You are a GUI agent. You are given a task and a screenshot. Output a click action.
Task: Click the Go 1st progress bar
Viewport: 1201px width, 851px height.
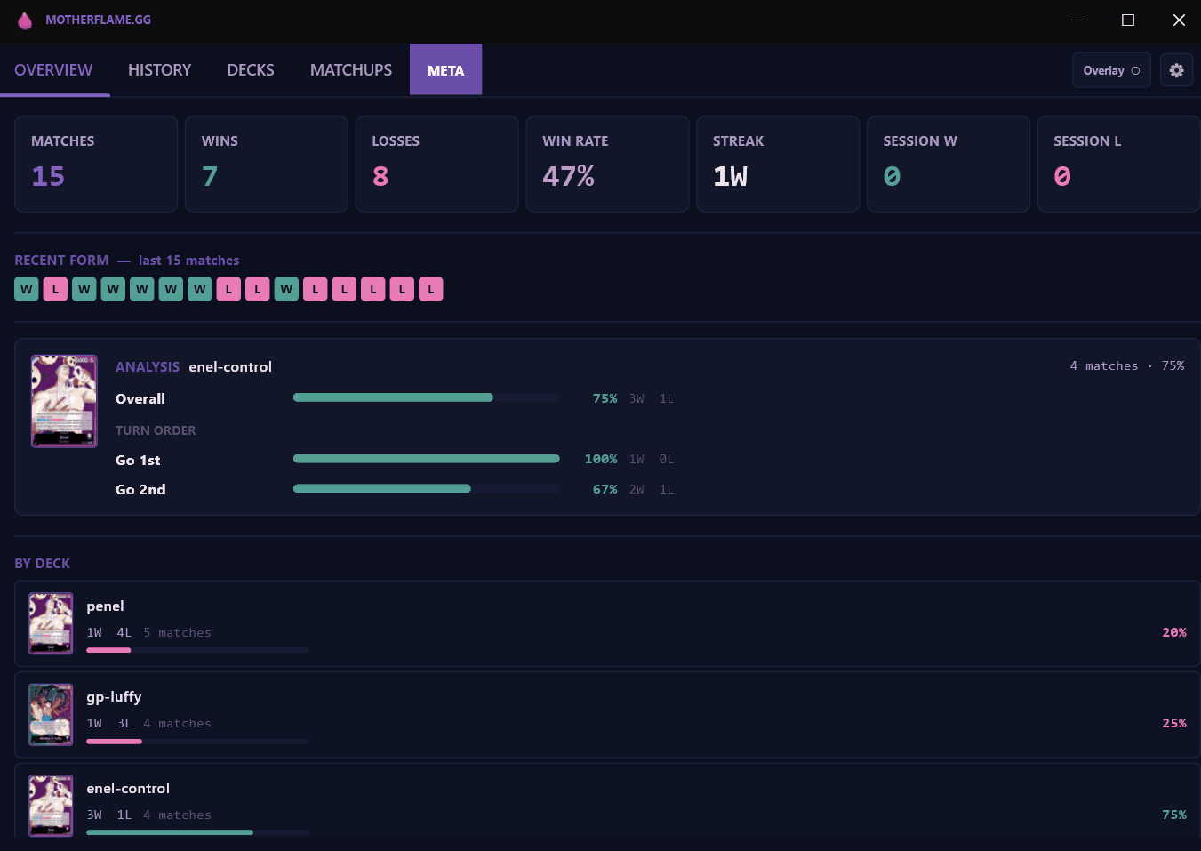pos(426,458)
